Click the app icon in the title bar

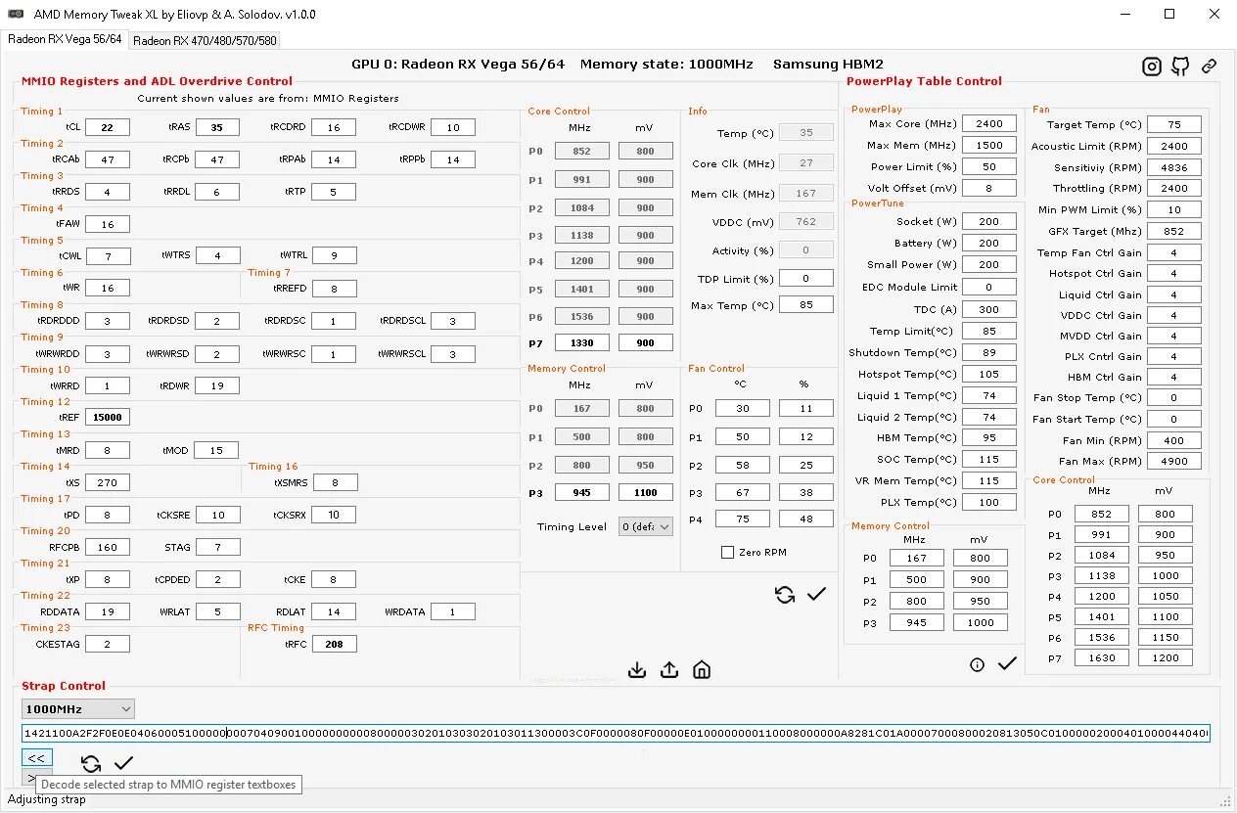pos(16,15)
